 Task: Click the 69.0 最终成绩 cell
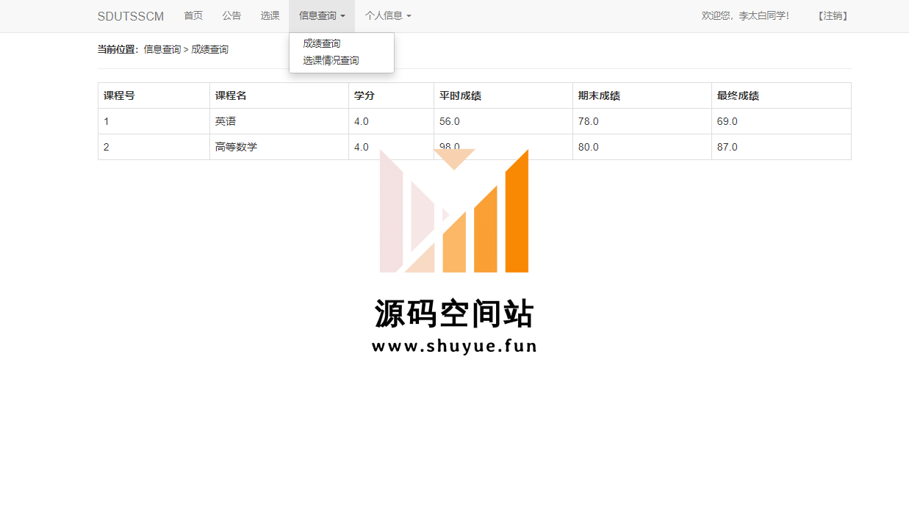click(x=781, y=121)
